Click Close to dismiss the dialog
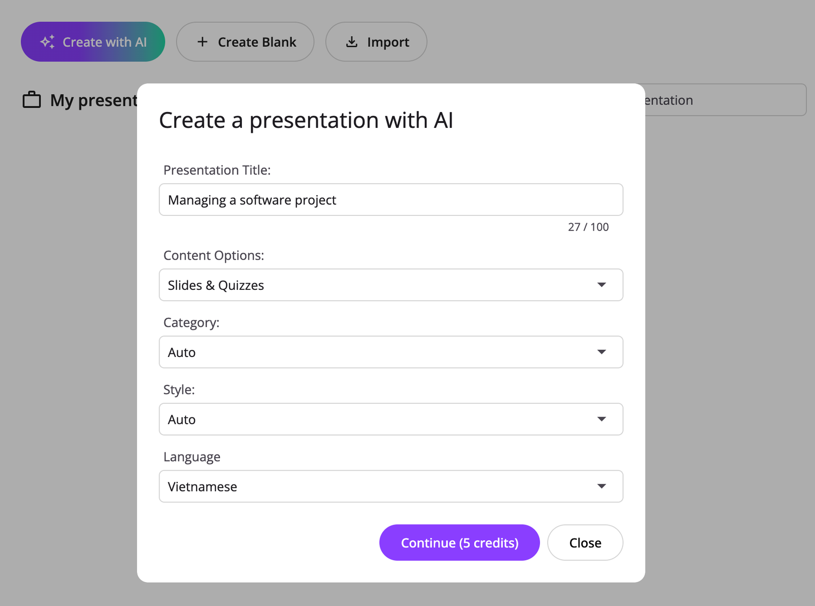The image size is (815, 606). click(585, 542)
